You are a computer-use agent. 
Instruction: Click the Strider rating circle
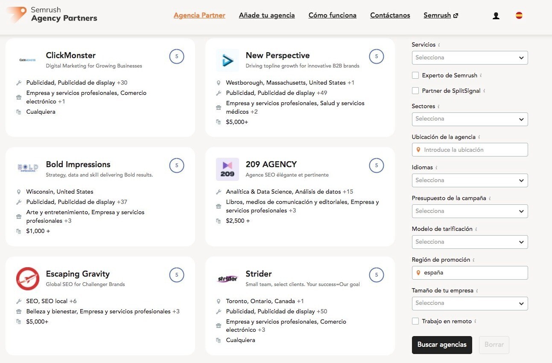point(377,275)
